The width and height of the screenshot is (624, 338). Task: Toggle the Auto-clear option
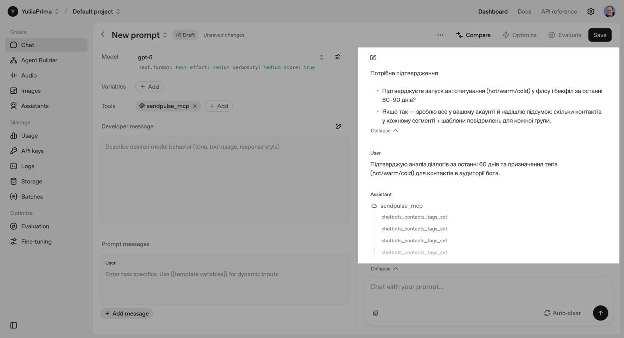(x=562, y=313)
